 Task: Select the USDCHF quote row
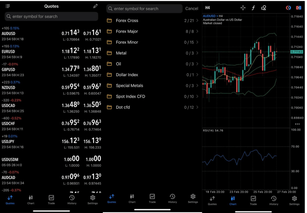[51, 124]
